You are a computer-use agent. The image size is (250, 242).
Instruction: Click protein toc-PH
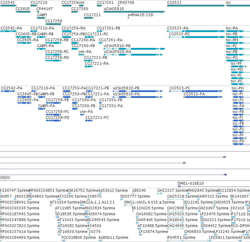[x=238, y=88]
